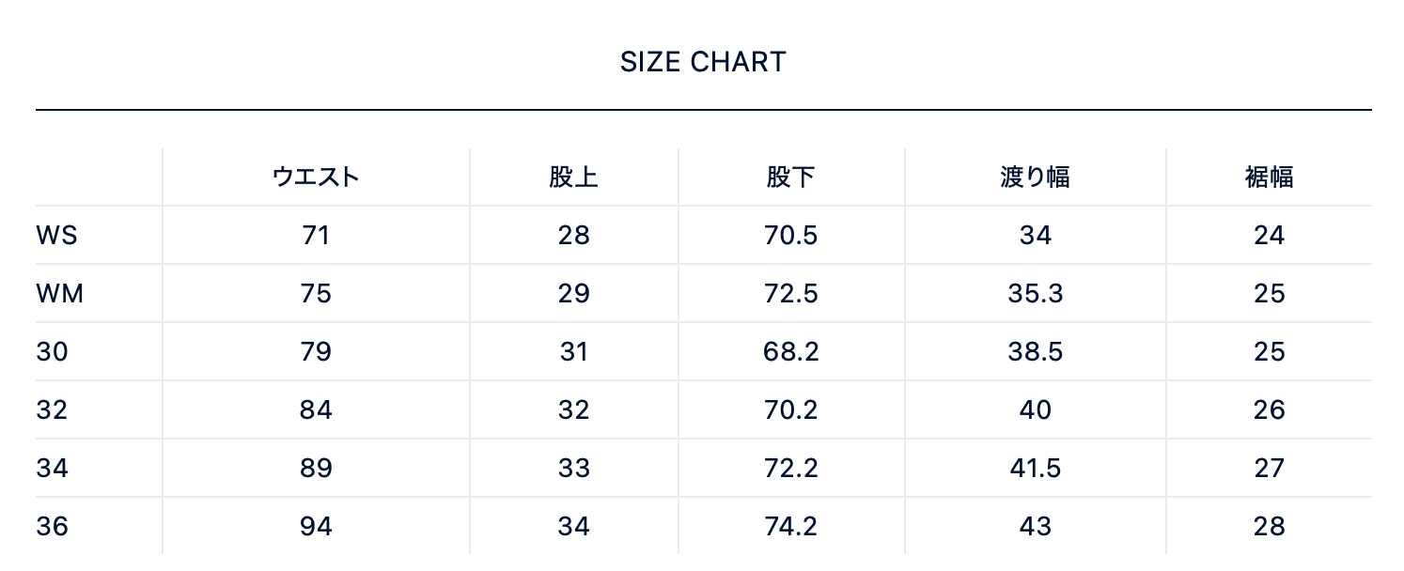Click WS waist value 71
Viewport: 1404px width, 571px height.
click(316, 235)
